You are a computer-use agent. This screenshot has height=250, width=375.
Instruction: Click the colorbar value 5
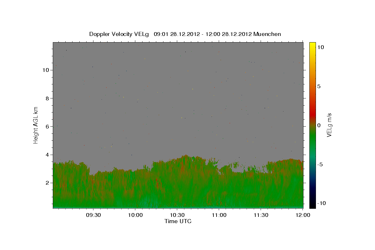click(x=319, y=86)
